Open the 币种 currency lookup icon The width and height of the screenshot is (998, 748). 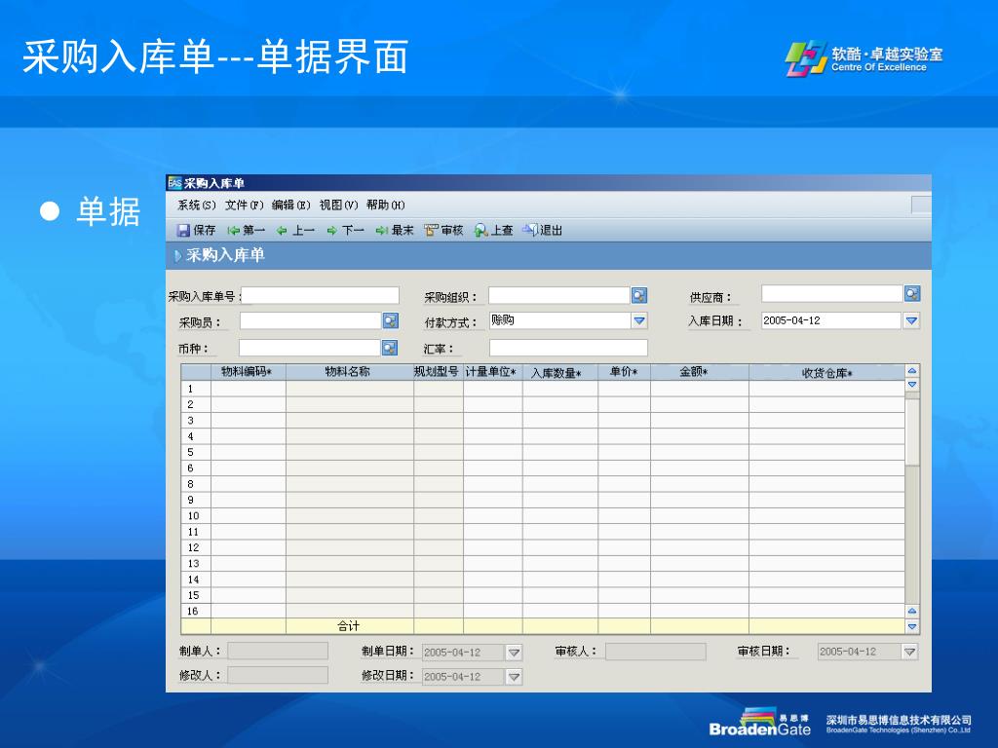pyautogui.click(x=390, y=348)
